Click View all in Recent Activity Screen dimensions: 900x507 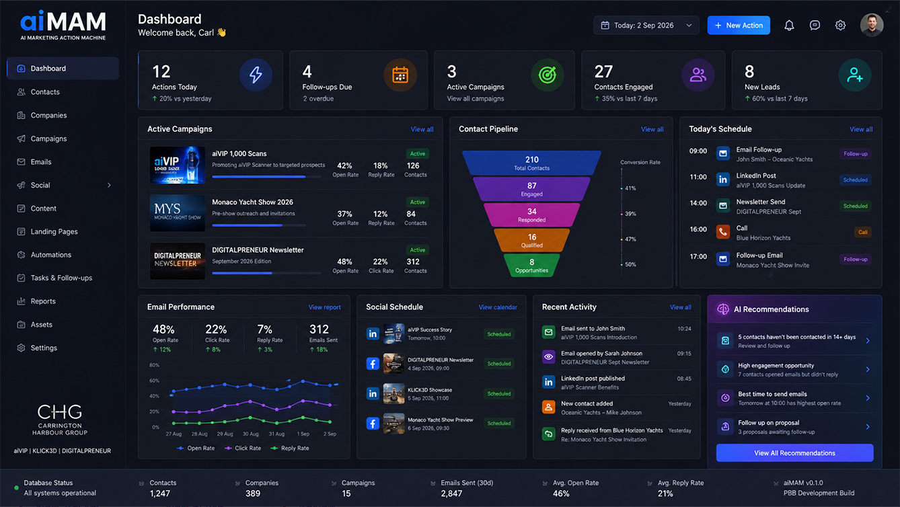pyautogui.click(x=681, y=307)
